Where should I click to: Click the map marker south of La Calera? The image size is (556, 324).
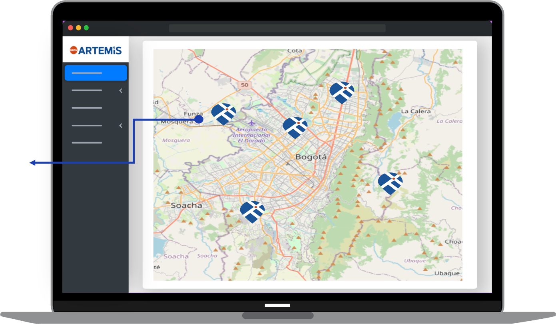pos(390,183)
